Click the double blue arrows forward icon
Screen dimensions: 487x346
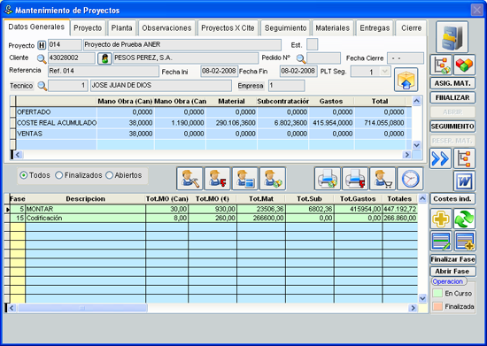click(440, 158)
